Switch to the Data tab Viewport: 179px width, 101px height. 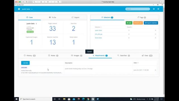(147, 56)
